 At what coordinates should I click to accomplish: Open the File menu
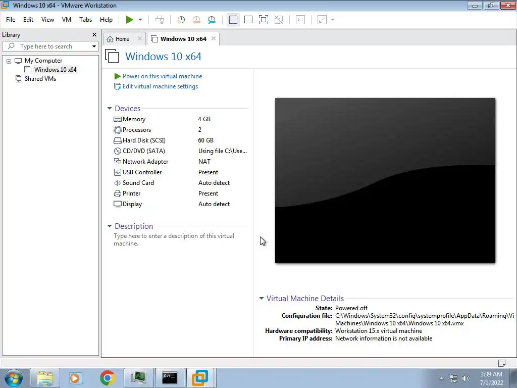click(x=11, y=20)
